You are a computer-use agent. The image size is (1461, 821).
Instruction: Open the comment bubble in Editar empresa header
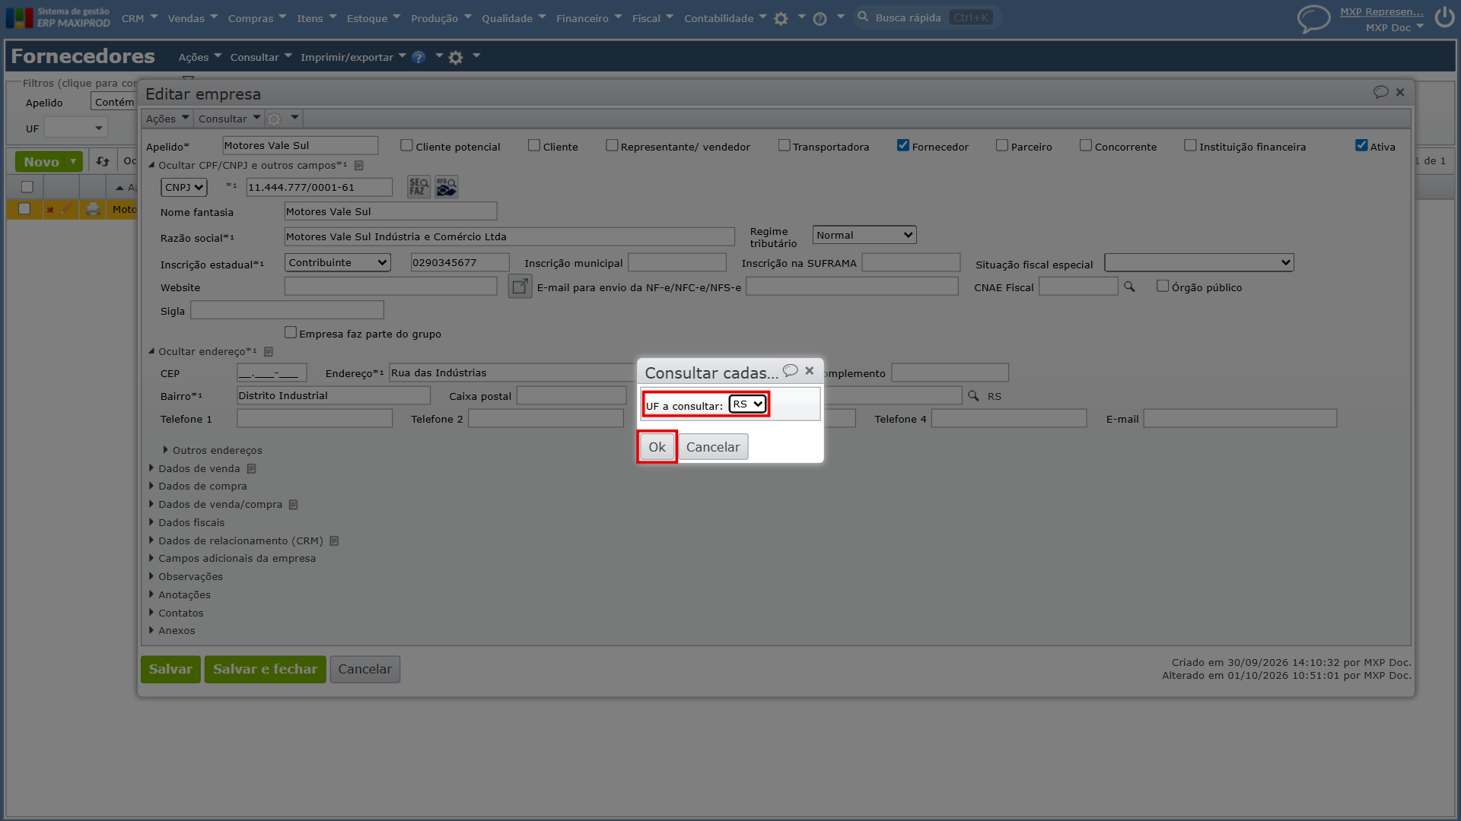pos(1380,92)
